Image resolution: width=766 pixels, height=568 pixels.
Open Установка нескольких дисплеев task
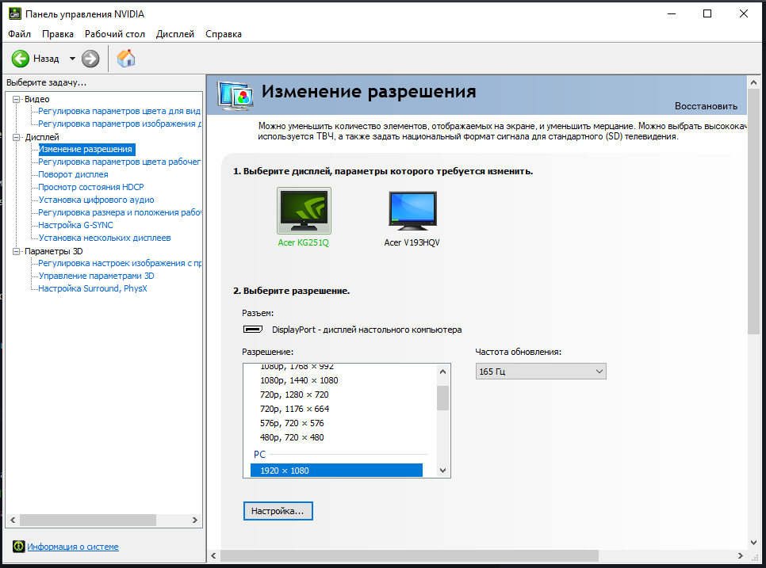pos(105,238)
